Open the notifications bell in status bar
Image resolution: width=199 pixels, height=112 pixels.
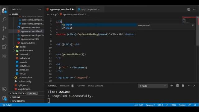pos(195,105)
